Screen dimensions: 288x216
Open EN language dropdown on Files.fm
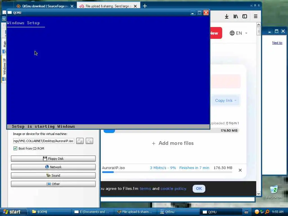[x=238, y=33]
